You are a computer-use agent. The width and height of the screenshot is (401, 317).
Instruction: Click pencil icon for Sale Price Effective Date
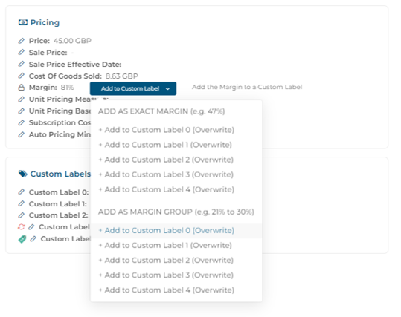22,64
